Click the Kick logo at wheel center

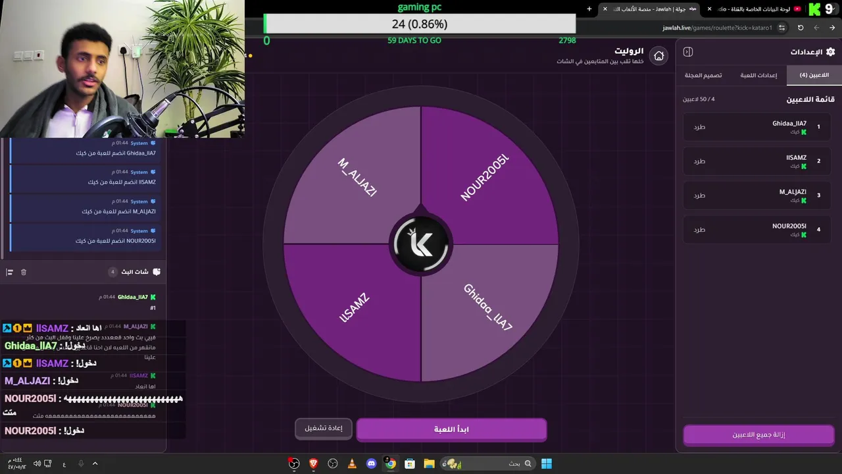[421, 244]
